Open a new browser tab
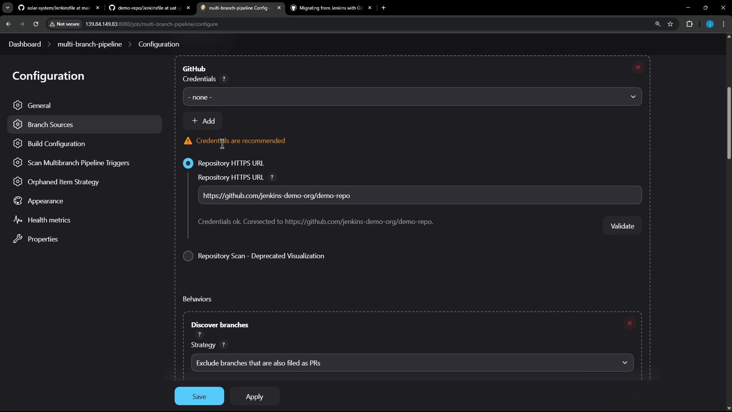Image resolution: width=732 pixels, height=412 pixels. (384, 8)
